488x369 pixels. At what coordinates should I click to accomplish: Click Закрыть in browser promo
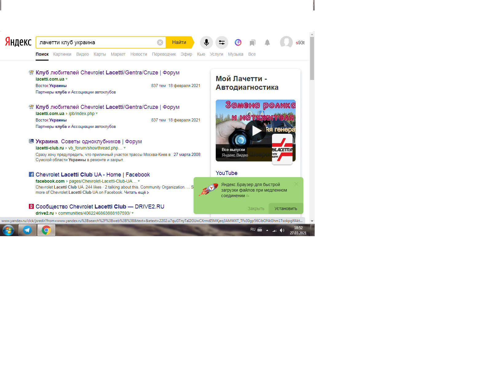pos(256,208)
